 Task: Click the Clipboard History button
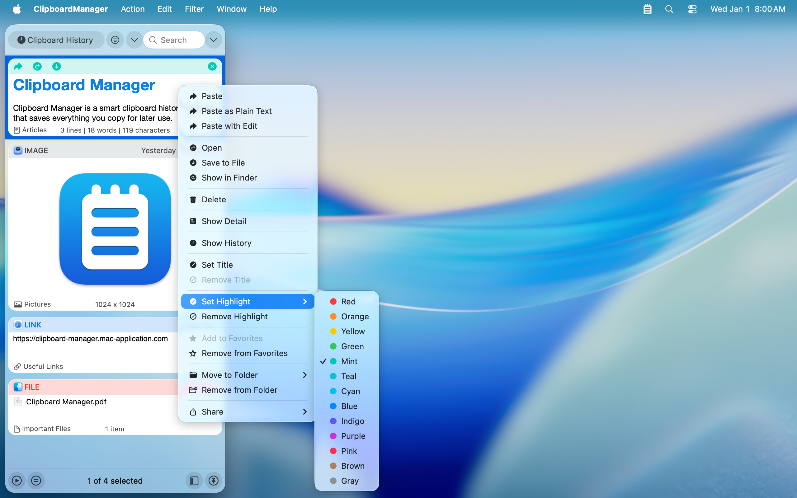pyautogui.click(x=56, y=40)
